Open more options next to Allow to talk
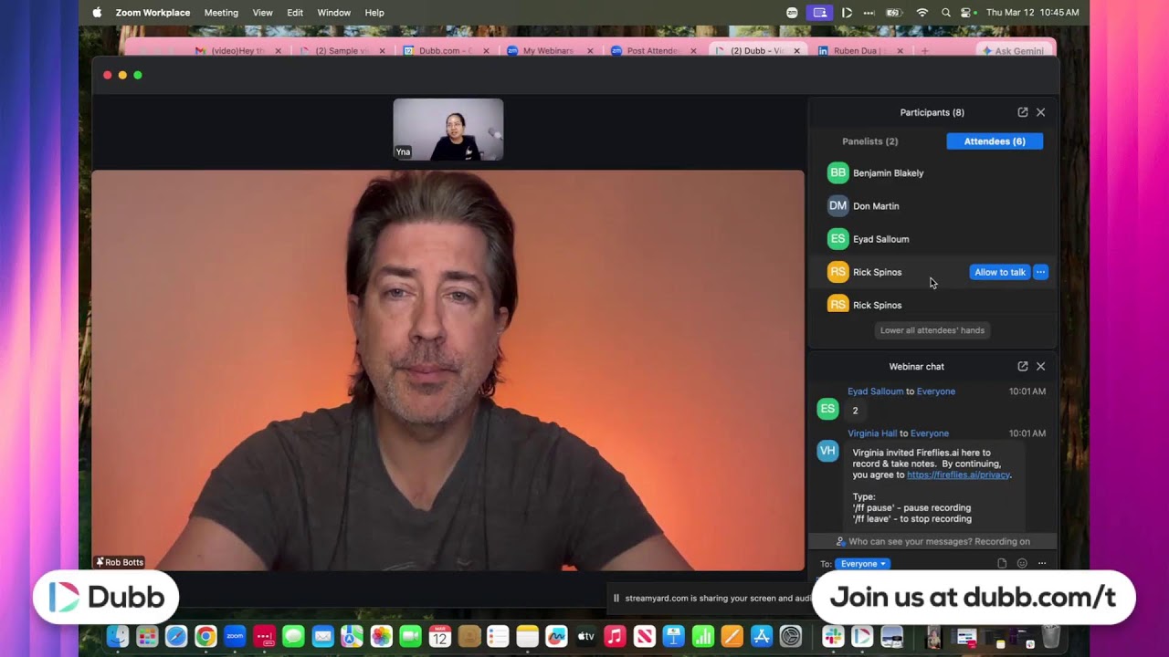Image resolution: width=1169 pixels, height=657 pixels. tap(1040, 272)
